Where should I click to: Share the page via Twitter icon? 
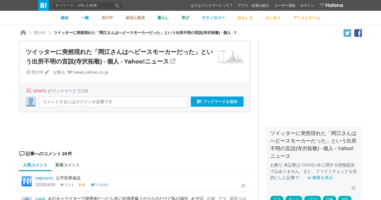pos(347,33)
